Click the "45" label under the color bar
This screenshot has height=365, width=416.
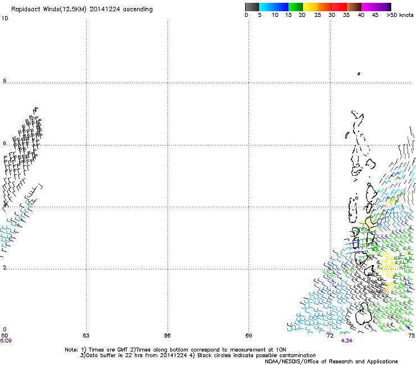point(375,15)
